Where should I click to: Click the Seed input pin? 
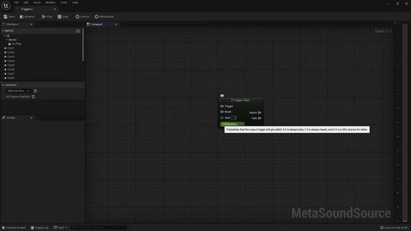[x=222, y=118]
